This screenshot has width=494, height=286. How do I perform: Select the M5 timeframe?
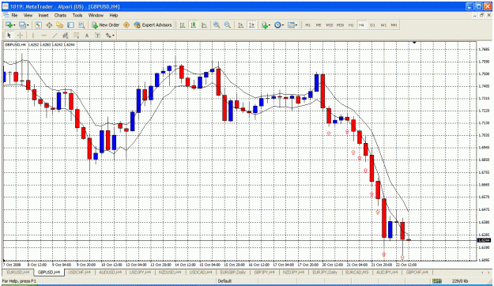[319, 24]
